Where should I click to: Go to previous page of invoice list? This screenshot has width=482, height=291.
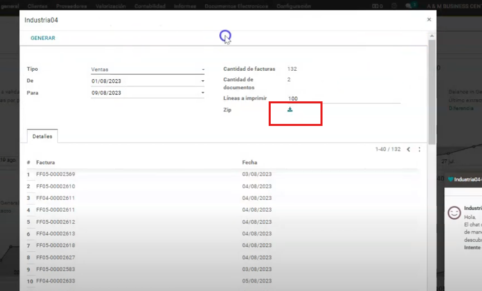[x=408, y=150]
